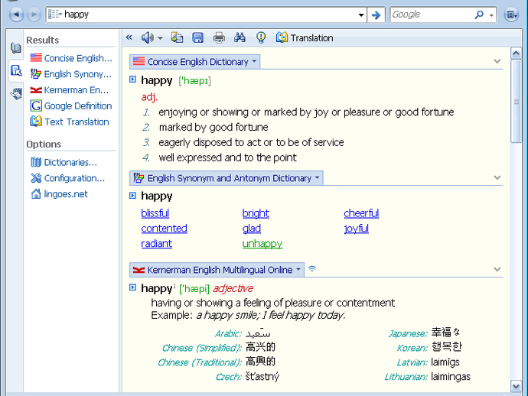Click the antonym unhappy
Image resolution: width=528 pixels, height=396 pixels.
click(262, 244)
